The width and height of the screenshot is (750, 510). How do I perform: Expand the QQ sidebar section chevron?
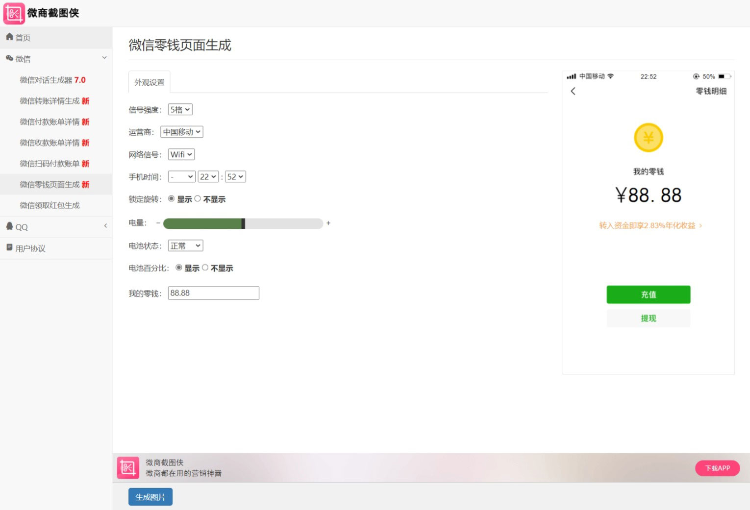tap(105, 226)
